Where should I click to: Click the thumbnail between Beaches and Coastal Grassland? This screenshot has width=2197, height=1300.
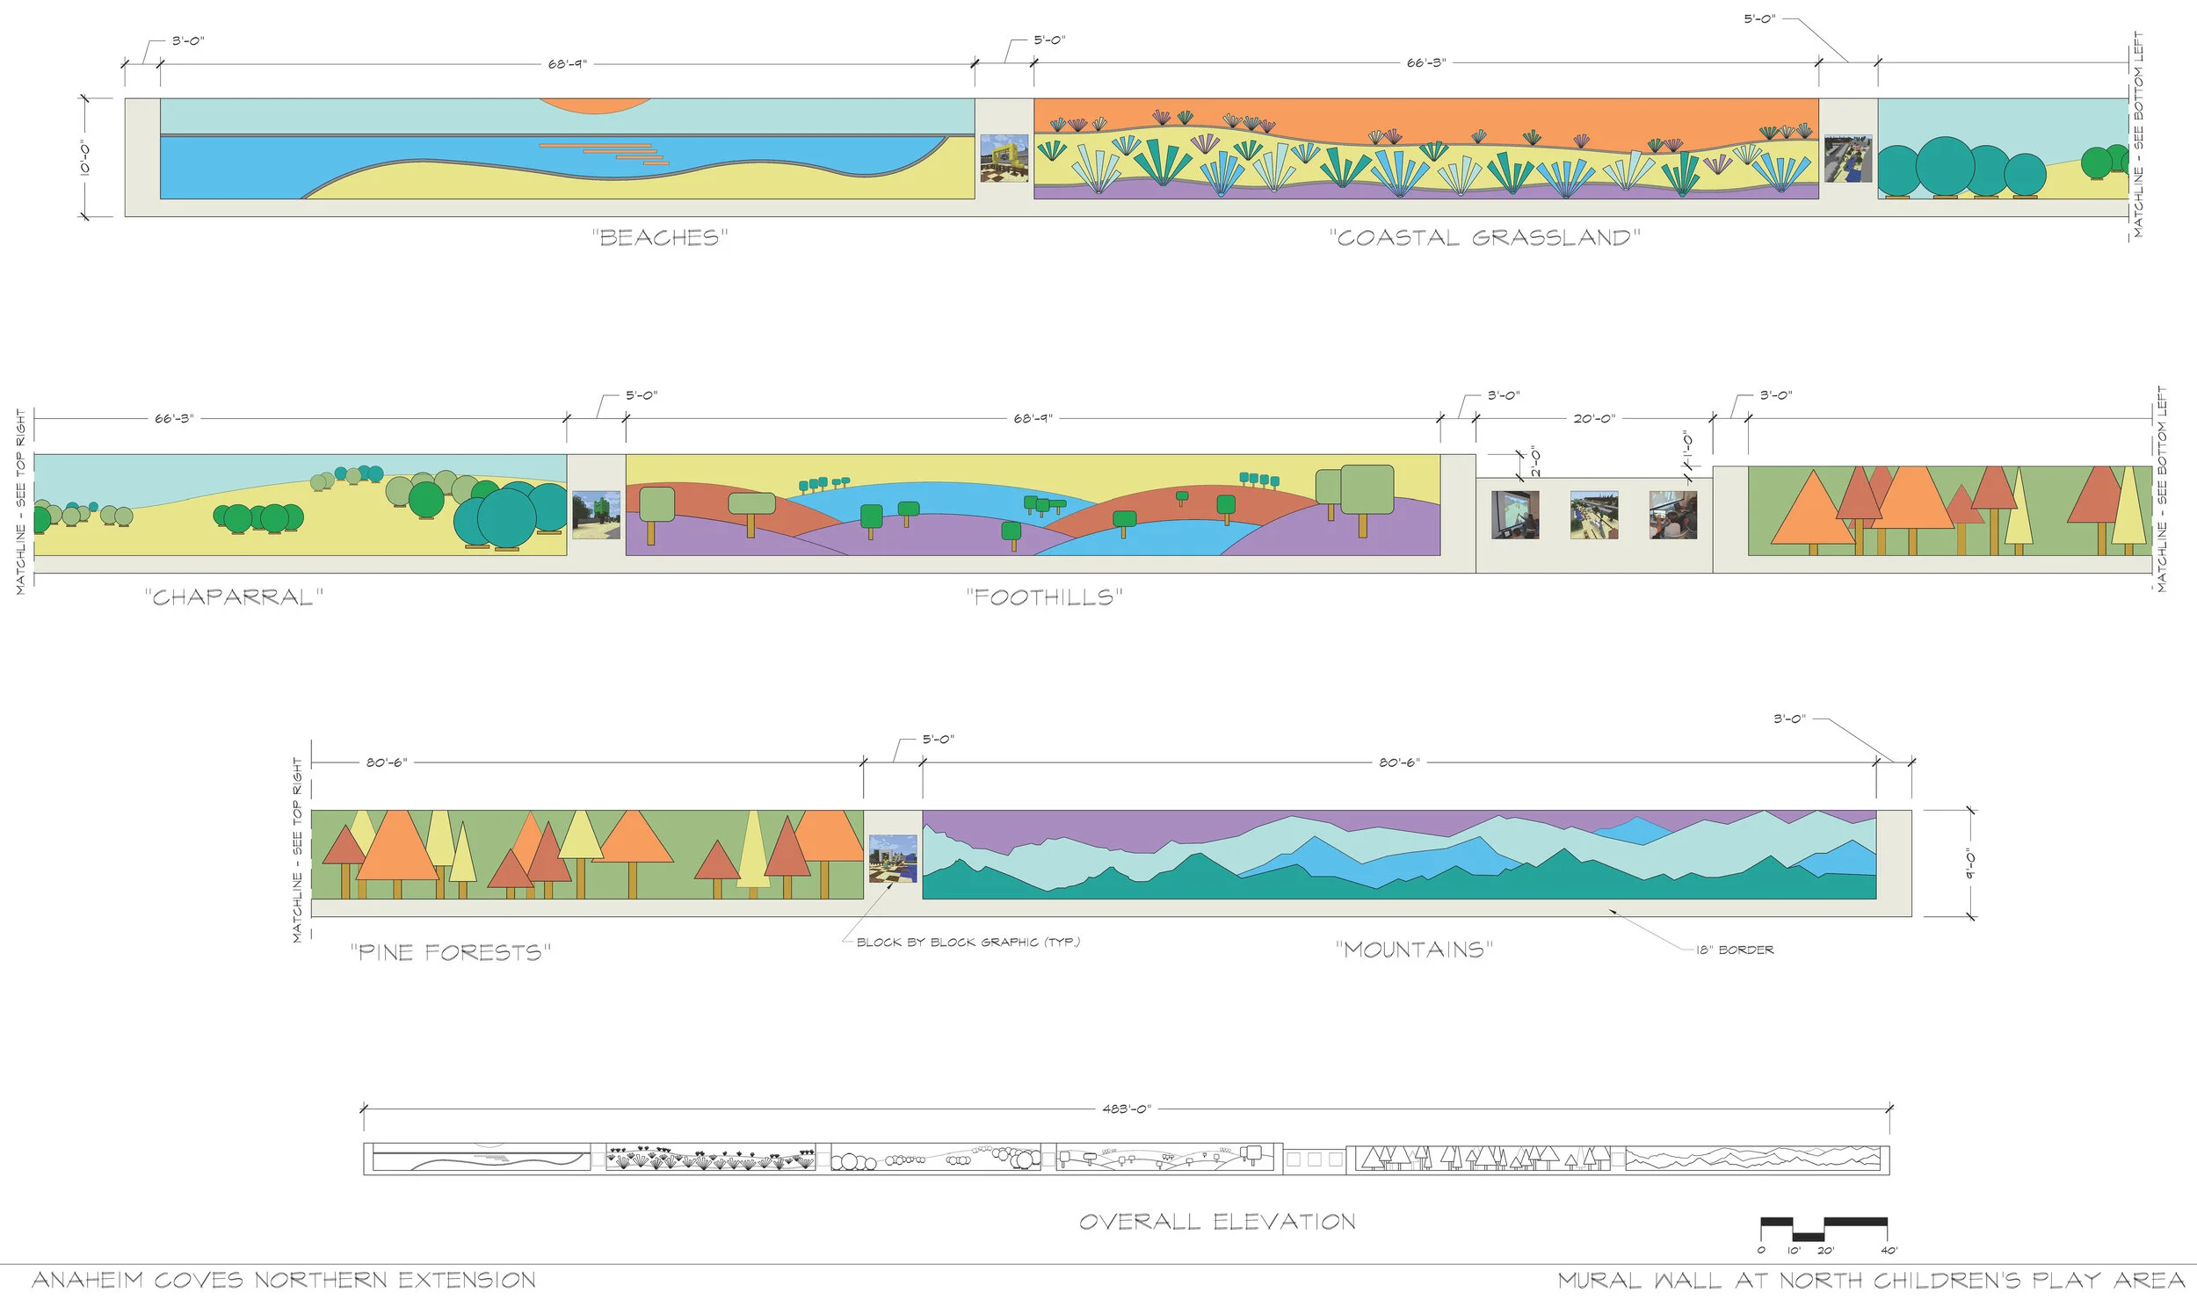[1004, 158]
